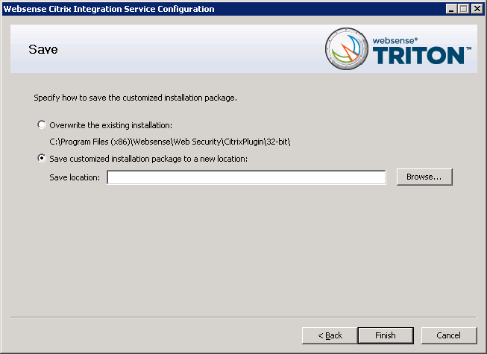Click the 'Specify how to save' instruction text
Image resolution: width=487 pixels, height=354 pixels.
pyautogui.click(x=135, y=98)
